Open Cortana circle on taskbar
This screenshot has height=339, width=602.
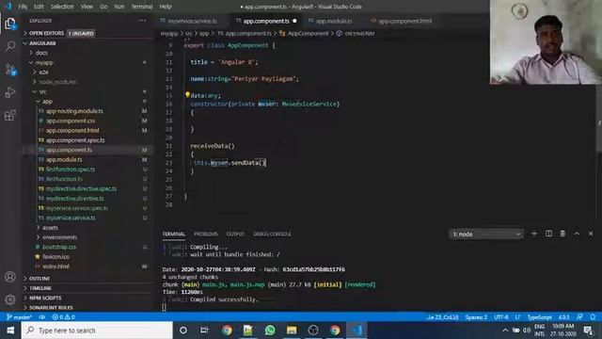(x=183, y=331)
